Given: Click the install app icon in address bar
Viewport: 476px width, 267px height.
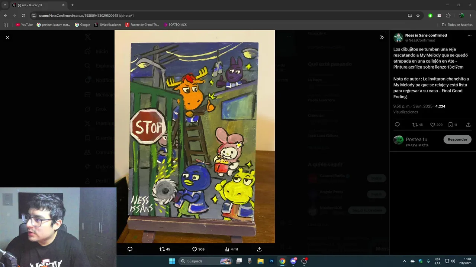Looking at the screenshot, I should [410, 16].
